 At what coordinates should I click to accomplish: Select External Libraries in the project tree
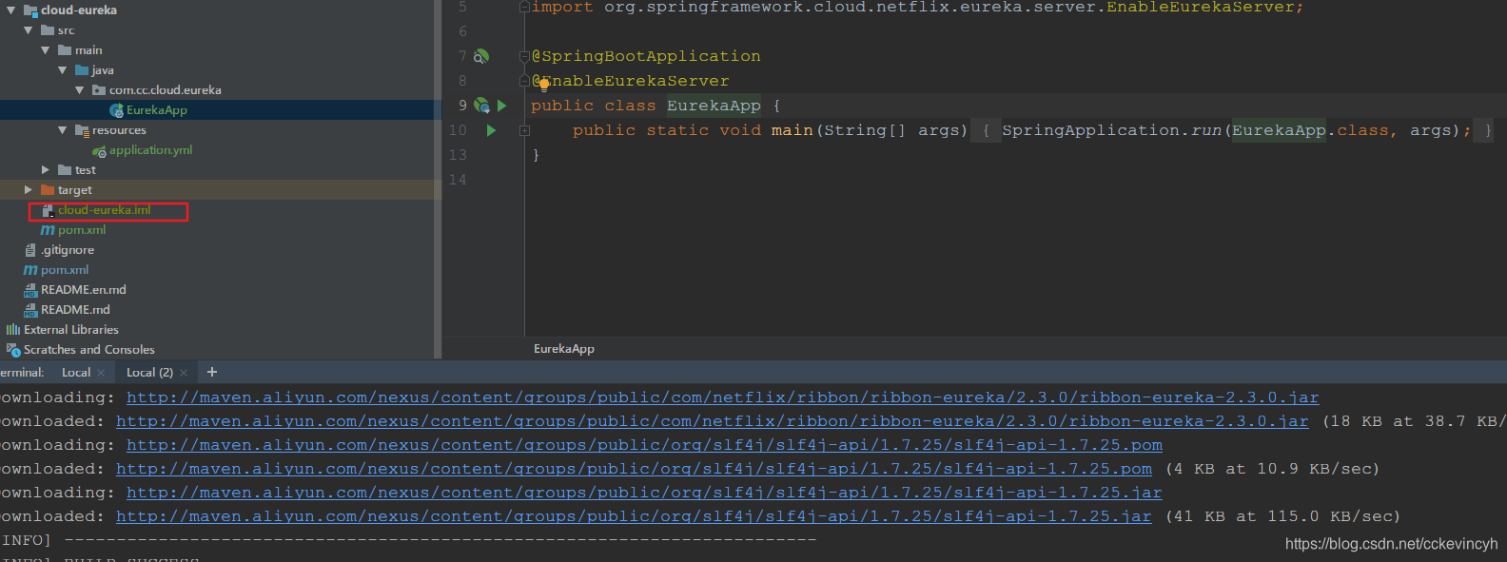[71, 330]
